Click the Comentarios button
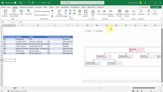 click(x=143, y=7)
